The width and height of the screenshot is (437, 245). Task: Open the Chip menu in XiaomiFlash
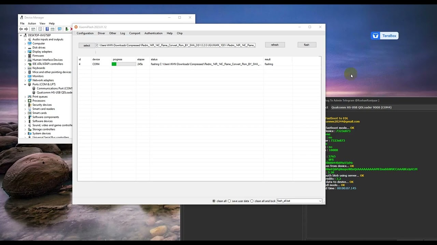tap(180, 33)
